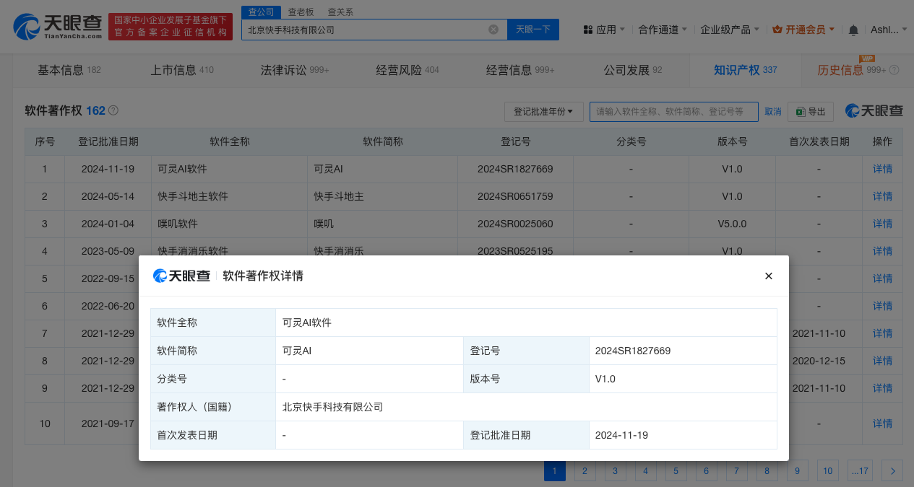The image size is (914, 487).
Task: Expand the 登记批准年份 filter dropdown
Action: pyautogui.click(x=543, y=112)
